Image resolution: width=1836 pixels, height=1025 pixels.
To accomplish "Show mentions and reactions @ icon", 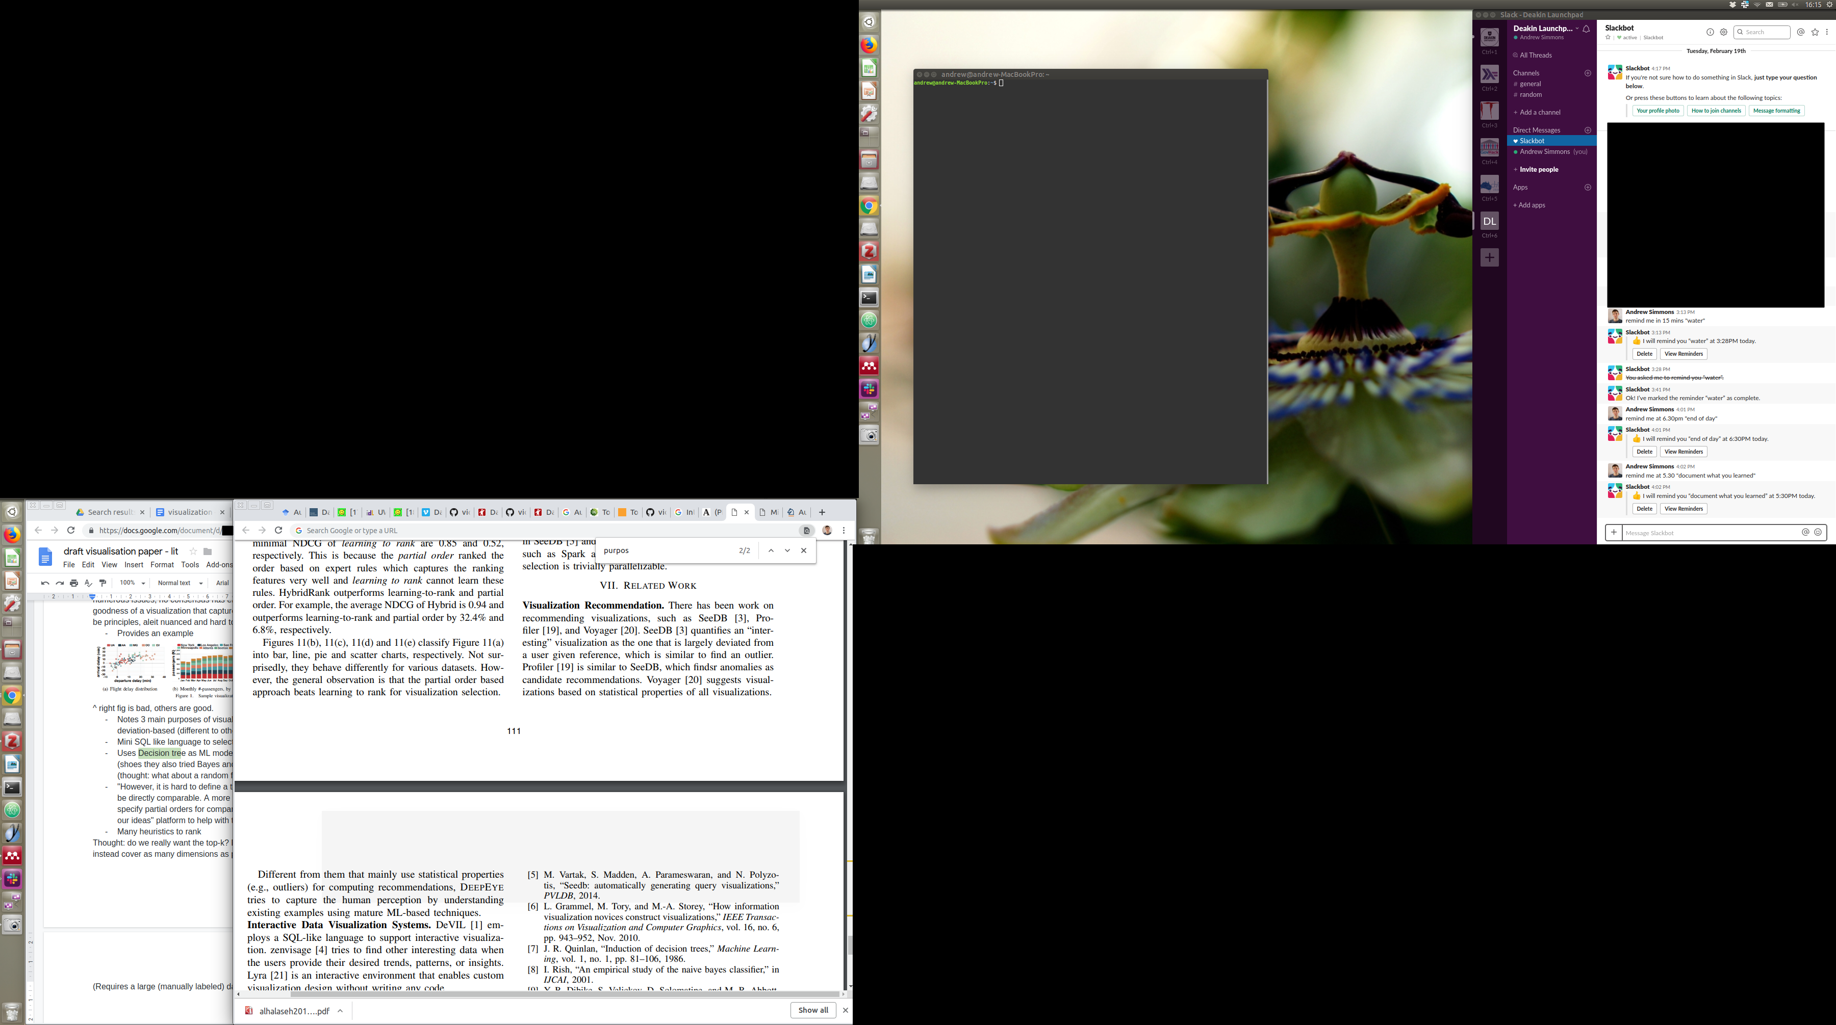I will (x=1800, y=32).
